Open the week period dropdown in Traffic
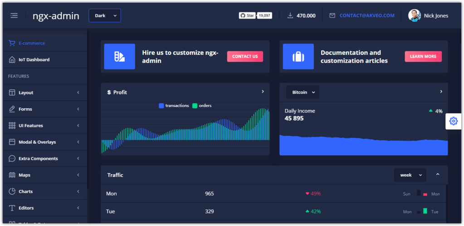The height and width of the screenshot is (226, 464). pos(410,175)
